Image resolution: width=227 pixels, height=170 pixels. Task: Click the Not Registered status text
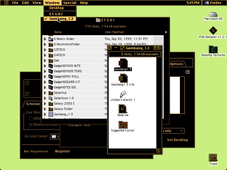pyautogui.click(x=36, y=151)
